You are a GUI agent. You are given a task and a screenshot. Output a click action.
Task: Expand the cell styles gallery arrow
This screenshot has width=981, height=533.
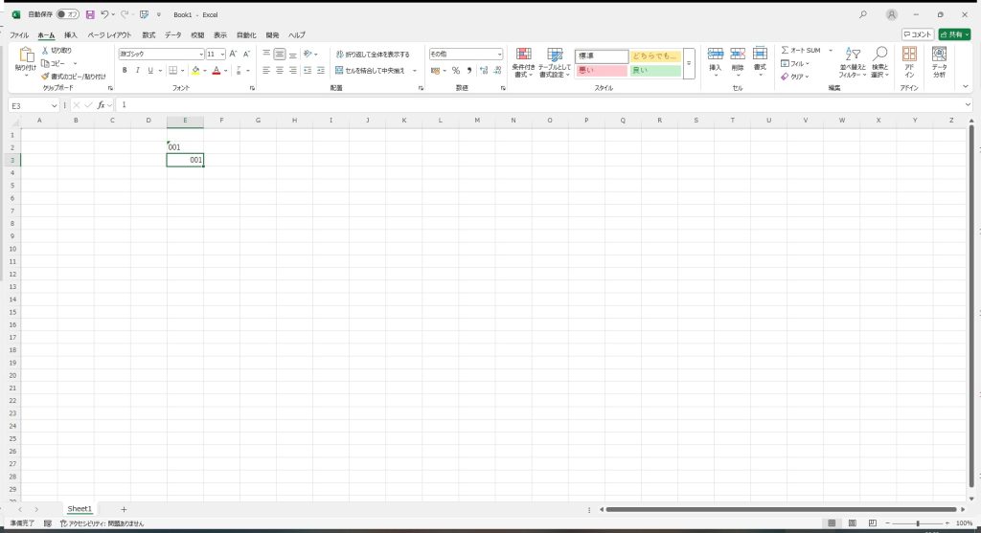click(689, 63)
